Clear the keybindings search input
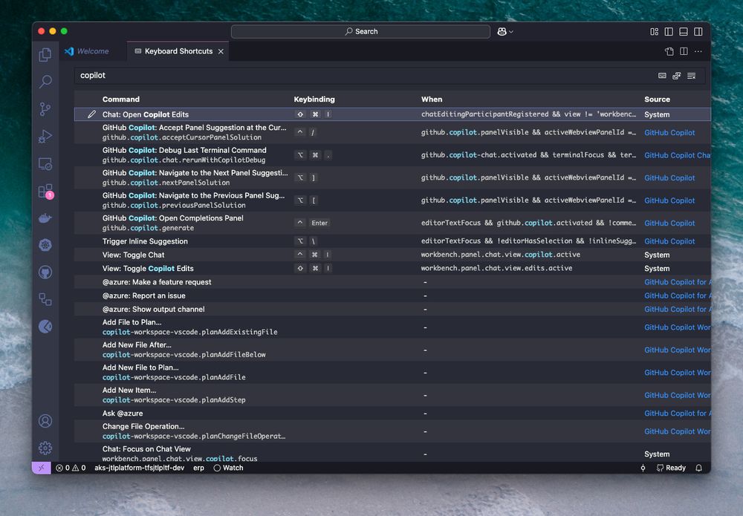The image size is (743, 516). [x=691, y=76]
